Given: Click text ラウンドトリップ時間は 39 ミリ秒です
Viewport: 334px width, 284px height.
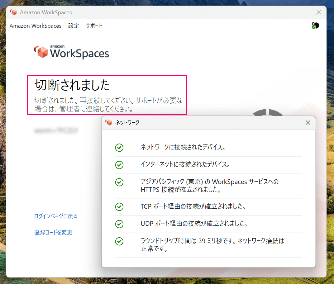Looking at the screenshot, I should pos(212,245).
